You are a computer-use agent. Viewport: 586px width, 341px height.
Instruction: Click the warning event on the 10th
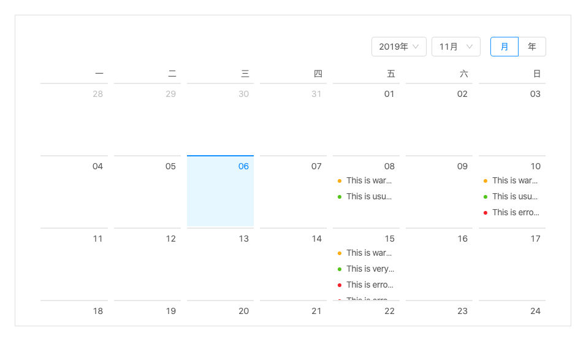[x=514, y=180]
